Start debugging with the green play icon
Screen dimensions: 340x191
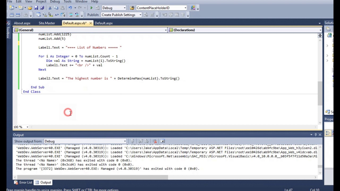[91, 8]
